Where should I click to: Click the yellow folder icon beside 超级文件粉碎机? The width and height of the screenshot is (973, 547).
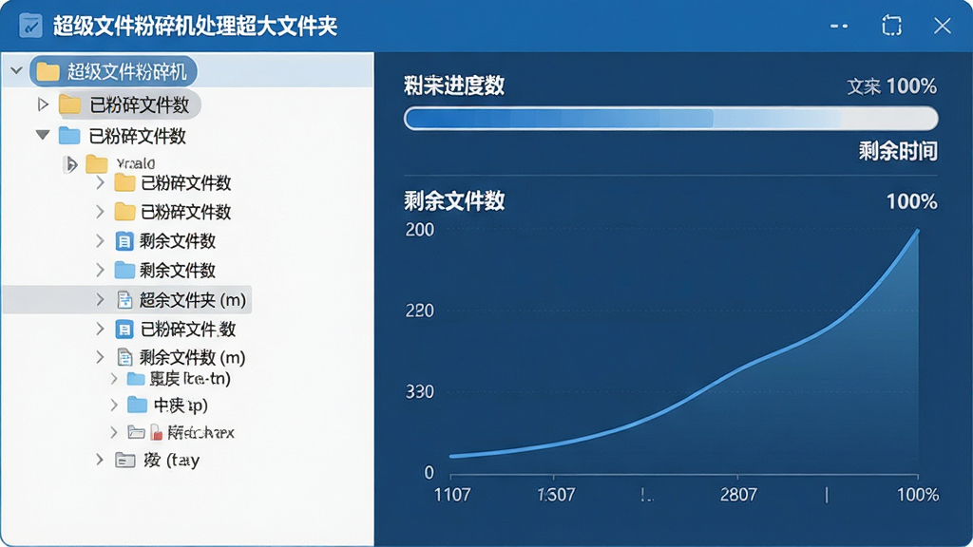48,71
